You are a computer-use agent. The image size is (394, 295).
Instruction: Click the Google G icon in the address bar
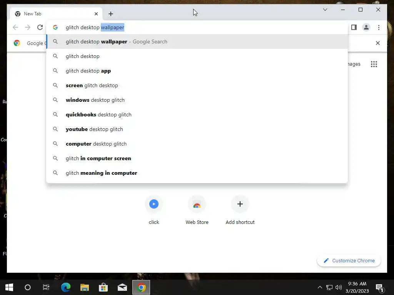(55, 27)
